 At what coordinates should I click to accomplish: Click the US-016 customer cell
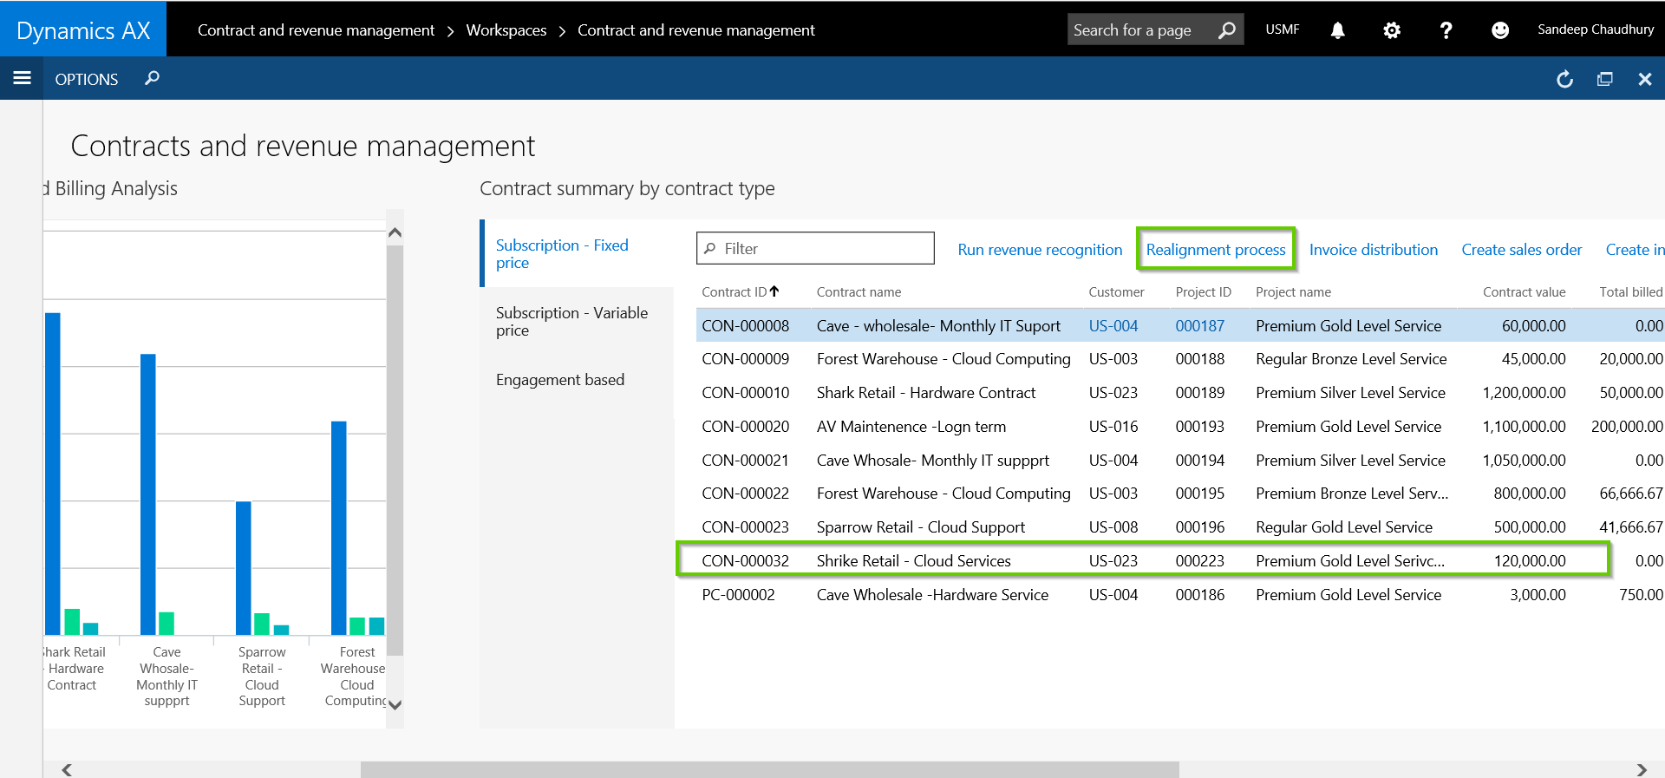tap(1113, 427)
